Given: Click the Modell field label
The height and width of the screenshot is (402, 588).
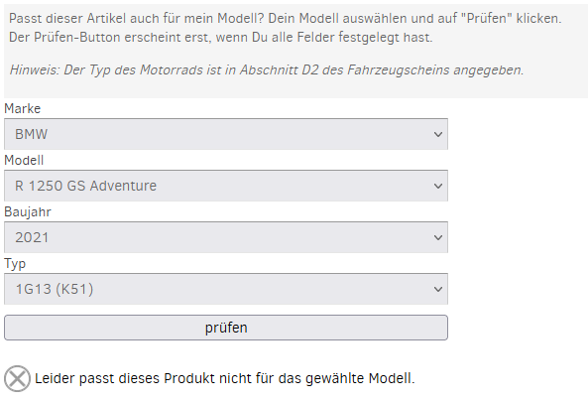Looking at the screenshot, I should (24, 160).
